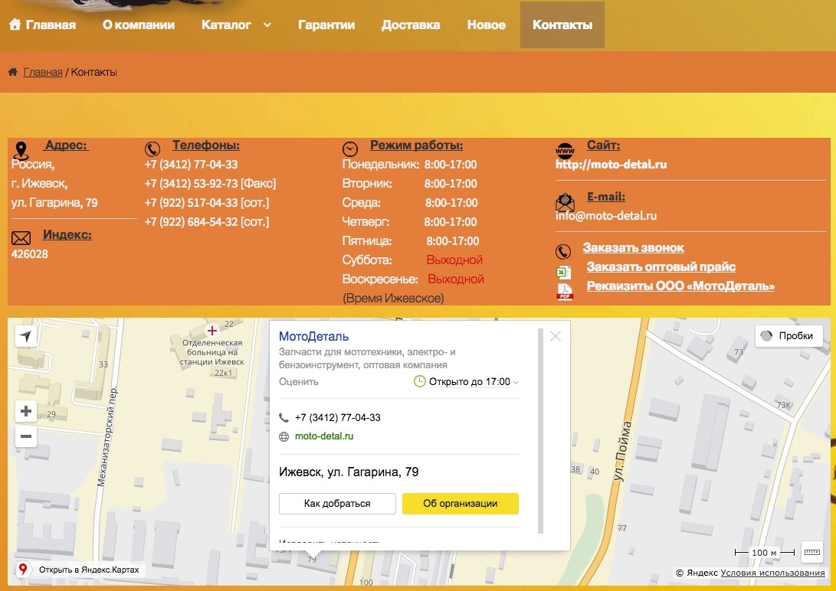The width and height of the screenshot is (836, 591).
Task: Click the map ruler measurement tool
Action: [x=811, y=552]
